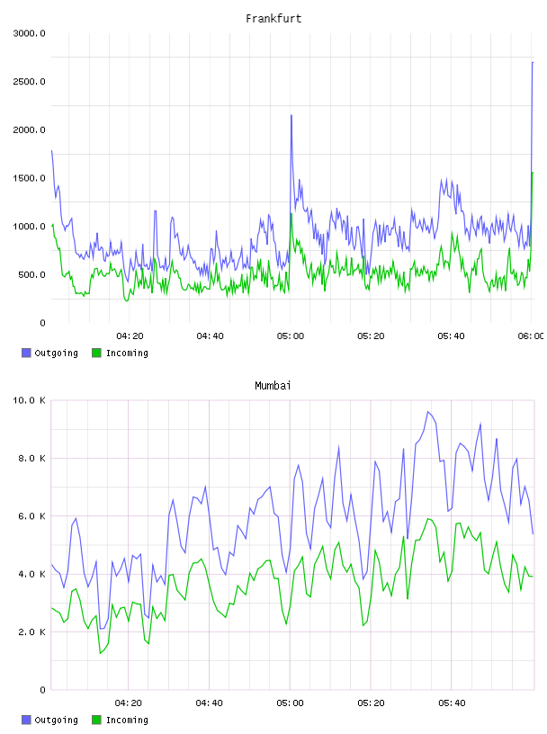Viewport: 547px width, 734px height.
Task: Click the 1500.0 label on the Frankfurt y-axis
Action: click(29, 178)
